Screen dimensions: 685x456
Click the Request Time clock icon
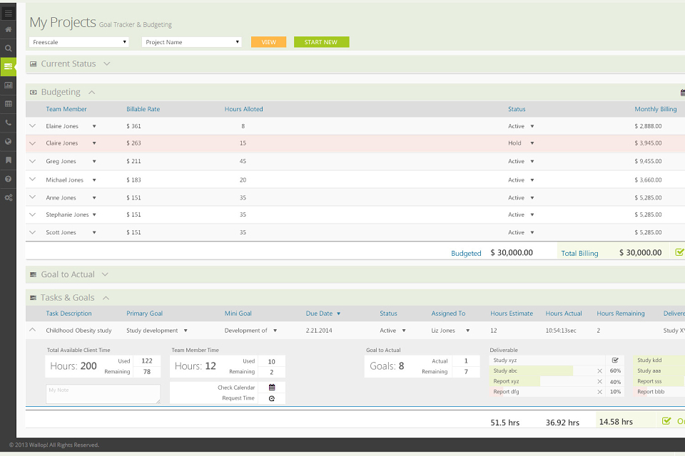coord(272,398)
